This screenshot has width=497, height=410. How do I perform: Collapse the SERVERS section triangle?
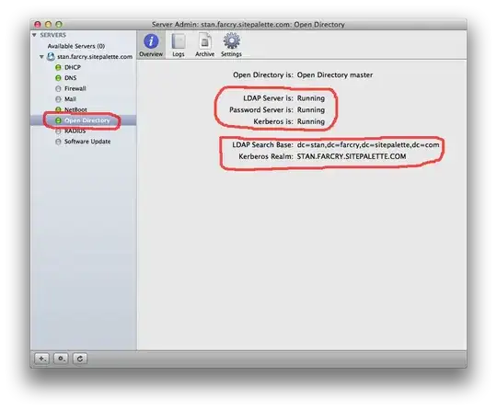coord(34,35)
